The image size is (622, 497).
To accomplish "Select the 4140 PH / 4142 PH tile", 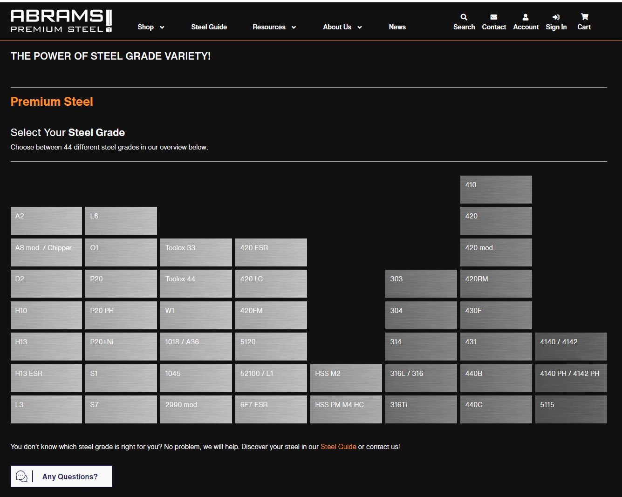I will 571,378.
